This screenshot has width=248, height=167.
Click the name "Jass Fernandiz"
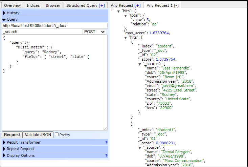[176, 68]
